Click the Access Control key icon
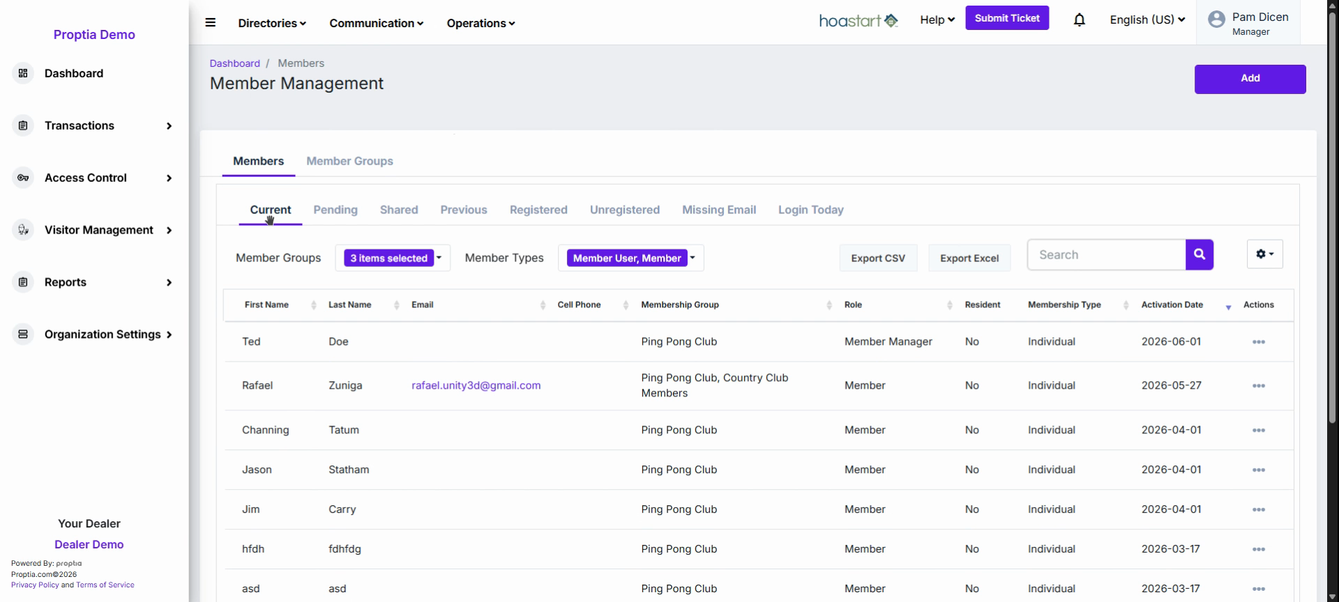Screen dimensions: 1339x602 point(23,178)
